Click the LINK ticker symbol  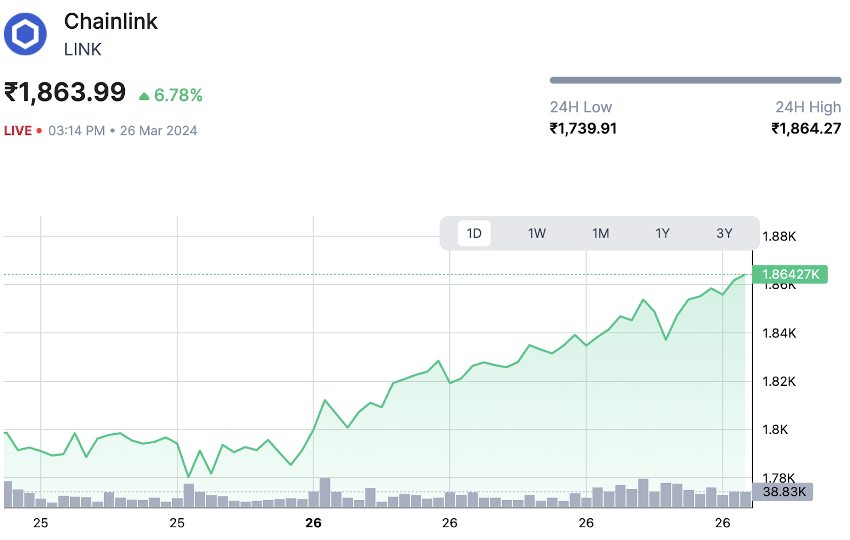82,49
